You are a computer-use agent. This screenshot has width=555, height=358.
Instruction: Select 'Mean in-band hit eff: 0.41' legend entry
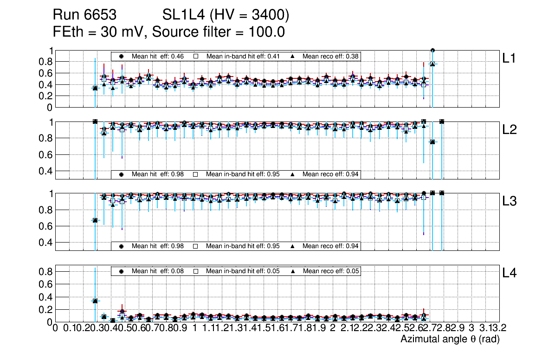click(x=243, y=56)
